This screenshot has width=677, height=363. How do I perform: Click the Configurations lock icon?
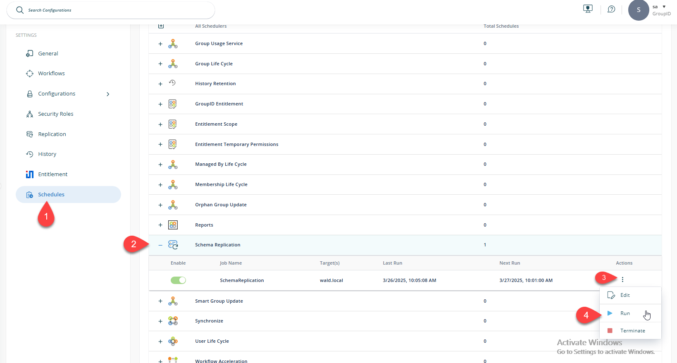click(x=30, y=94)
